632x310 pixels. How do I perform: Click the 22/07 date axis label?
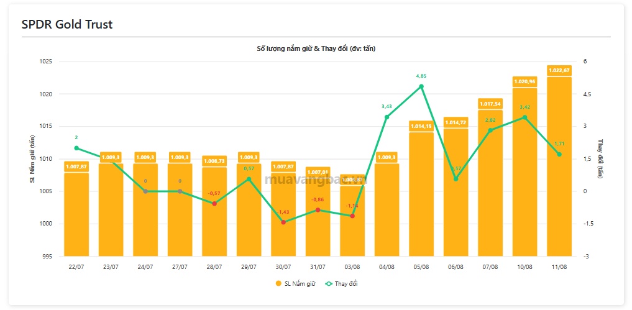(76, 267)
